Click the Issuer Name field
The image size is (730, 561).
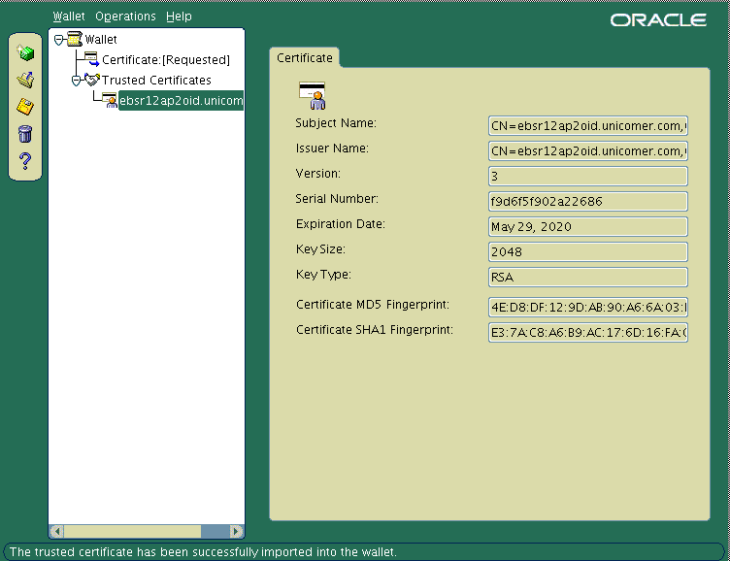coord(588,150)
